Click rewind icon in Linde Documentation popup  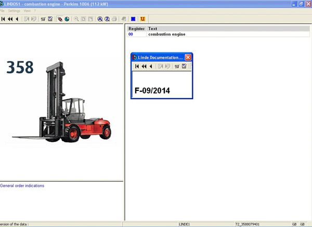144,66
